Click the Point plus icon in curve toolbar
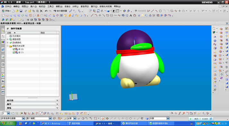 click(x=100, y=15)
